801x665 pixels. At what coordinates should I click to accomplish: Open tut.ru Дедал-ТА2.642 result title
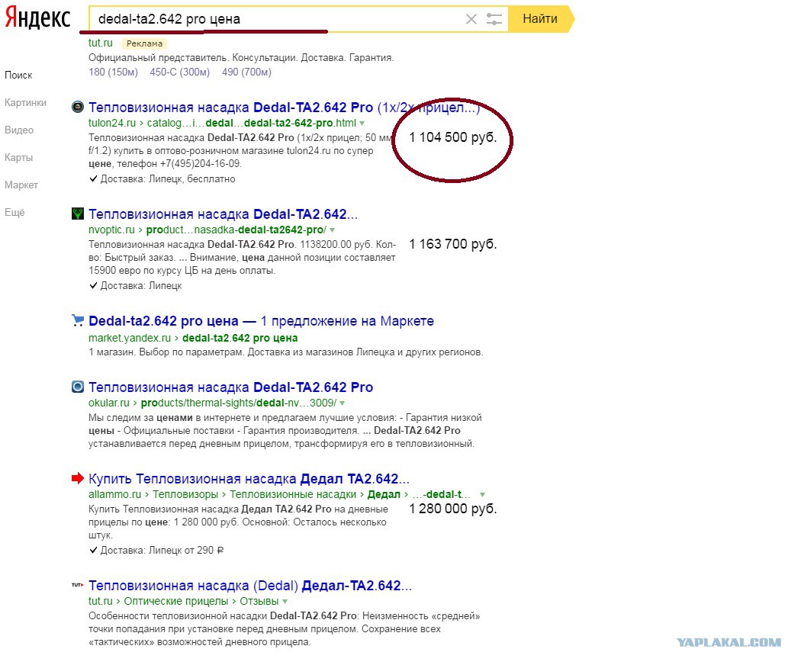point(250,586)
